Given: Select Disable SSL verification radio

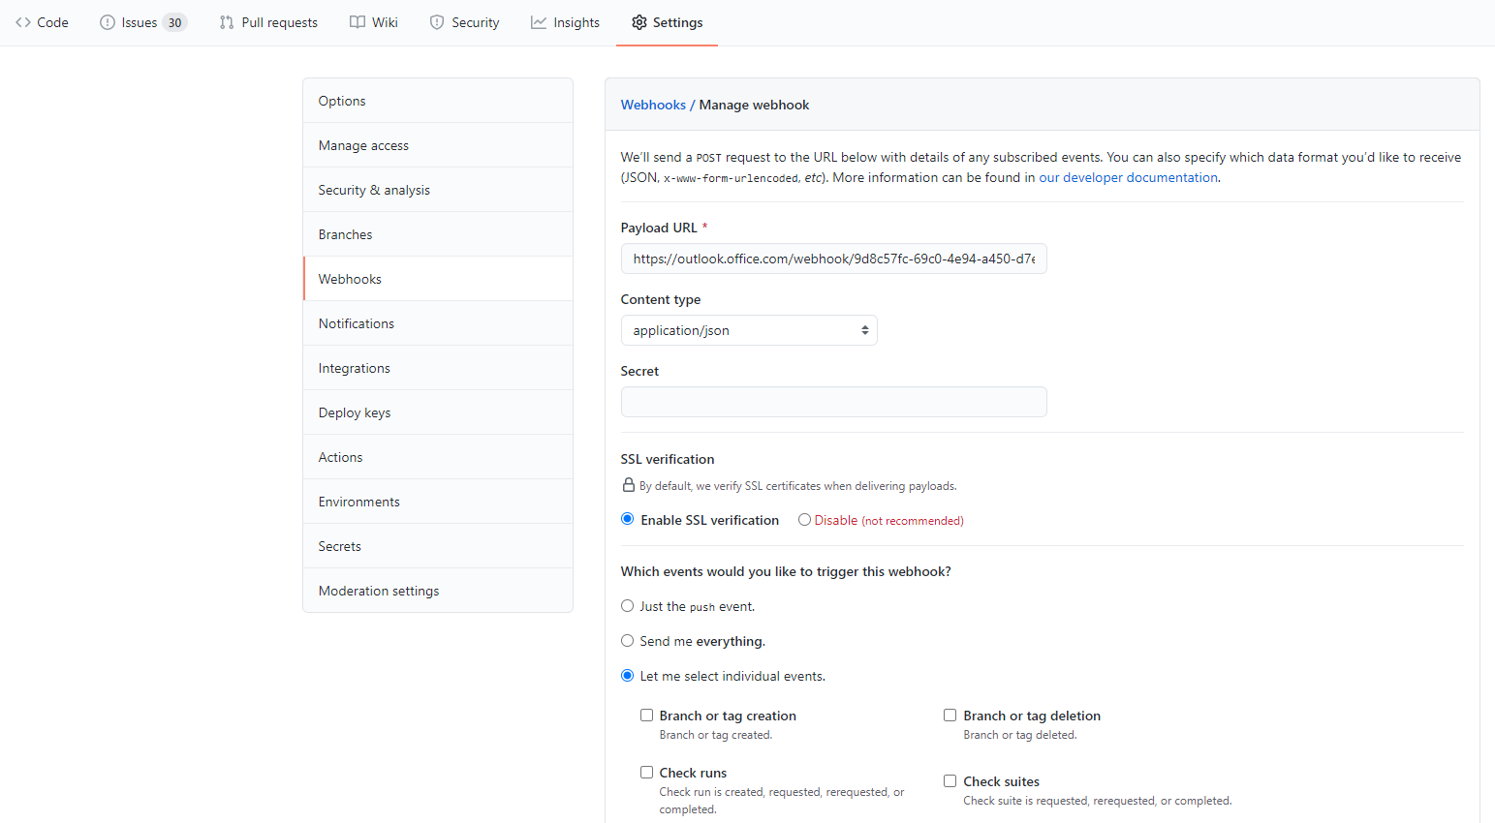Looking at the screenshot, I should tap(804, 519).
